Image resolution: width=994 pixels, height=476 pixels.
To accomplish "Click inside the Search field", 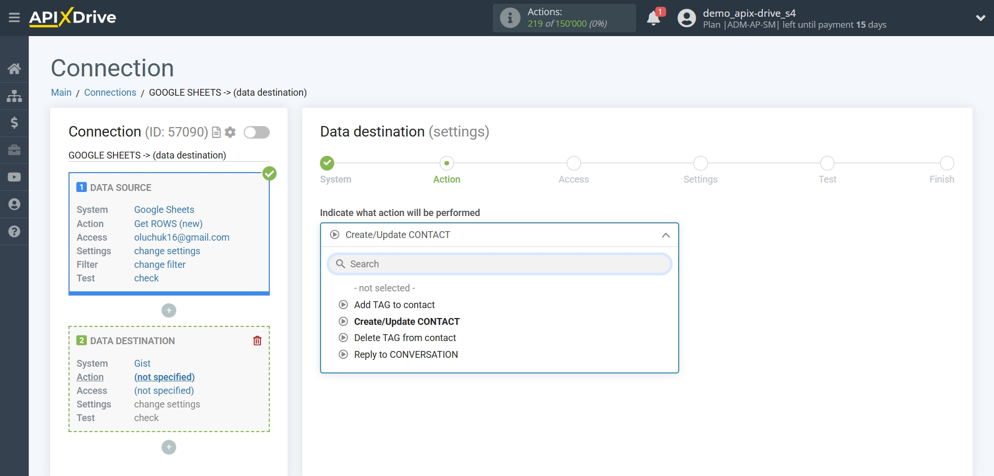I will [x=499, y=264].
